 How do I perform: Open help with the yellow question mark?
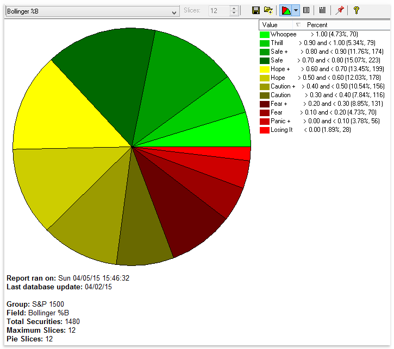(x=356, y=10)
